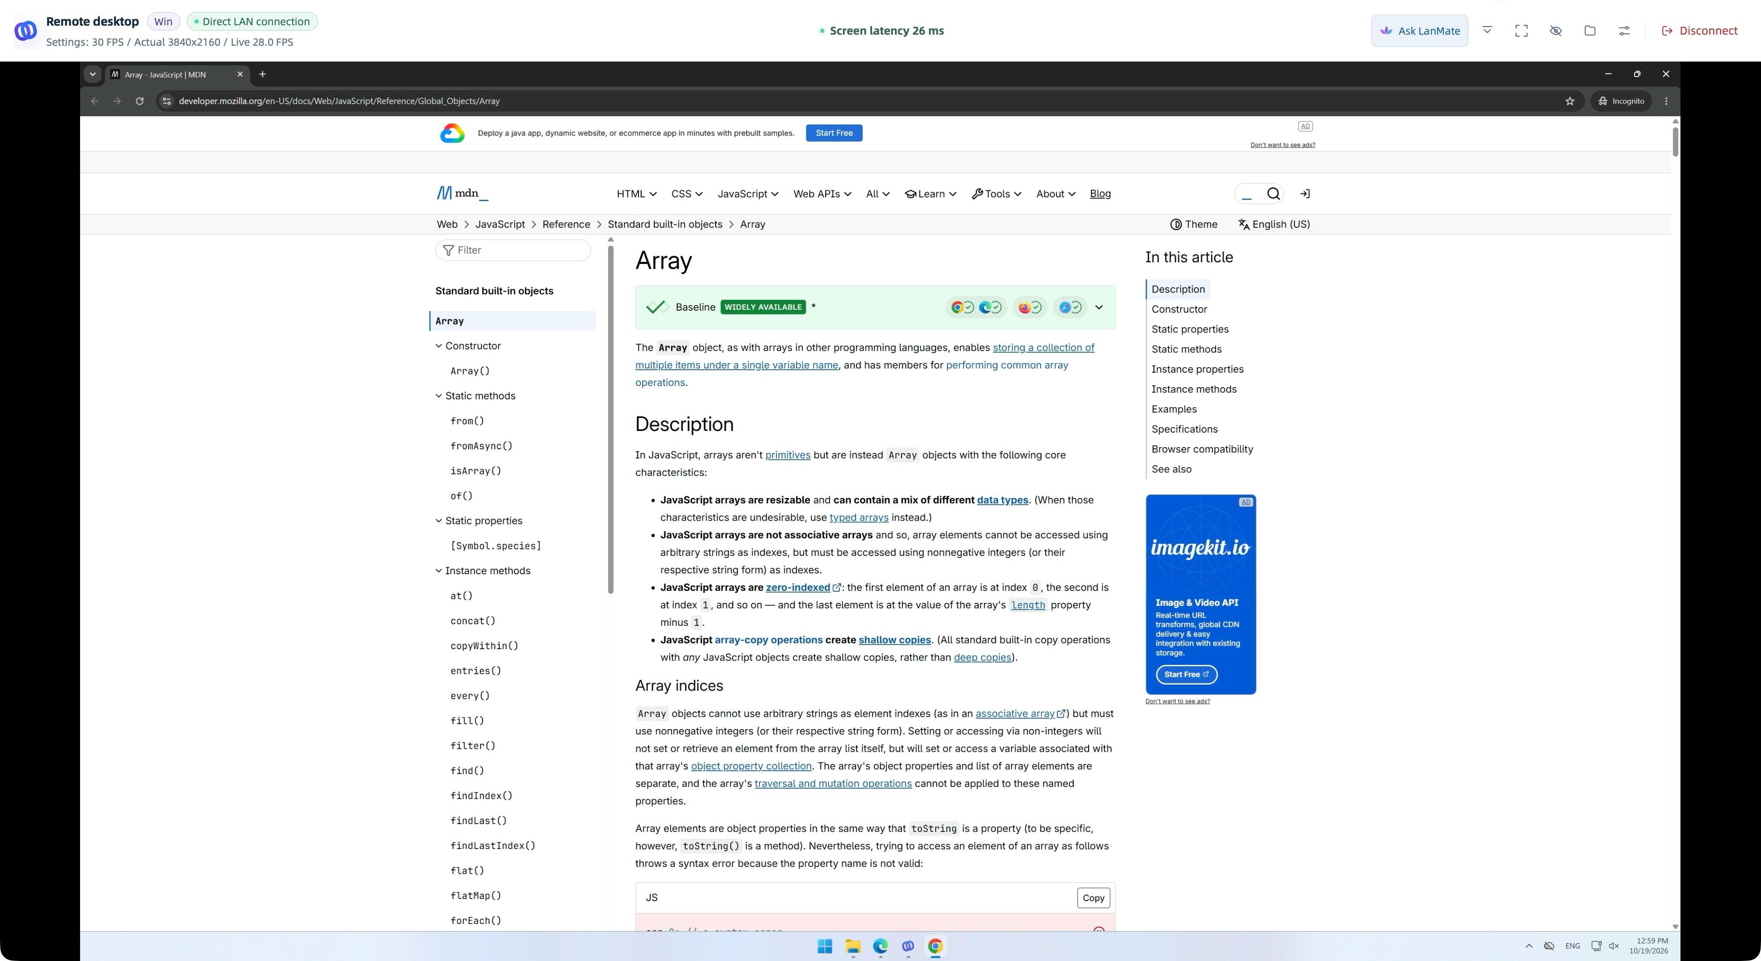This screenshot has width=1761, height=961.
Task: Collapse the Static methods sidebar section
Action: coord(439,396)
